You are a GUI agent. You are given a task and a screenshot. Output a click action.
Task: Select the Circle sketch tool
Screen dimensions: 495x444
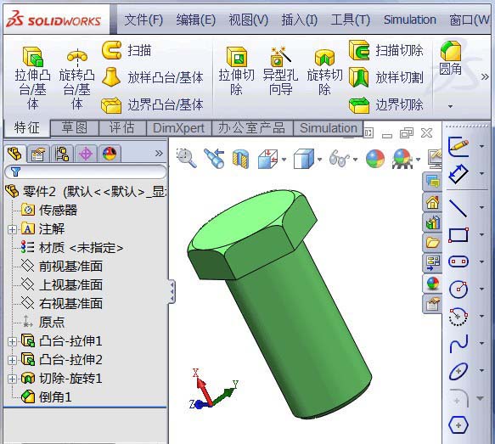[458, 289]
